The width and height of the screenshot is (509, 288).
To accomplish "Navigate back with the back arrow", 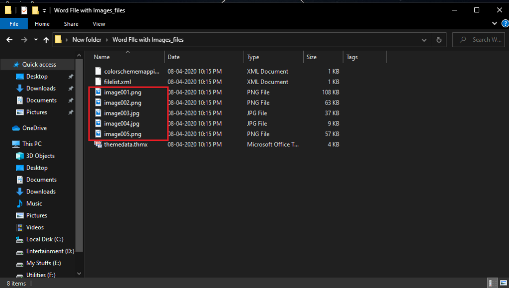I will (9, 40).
